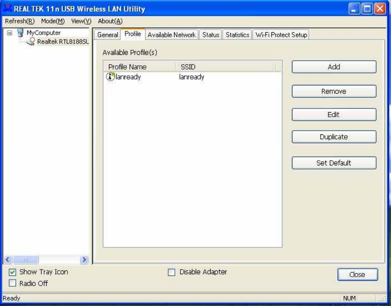Click the Close button at bottom
Screen dimensions: 391x306
(x=357, y=275)
